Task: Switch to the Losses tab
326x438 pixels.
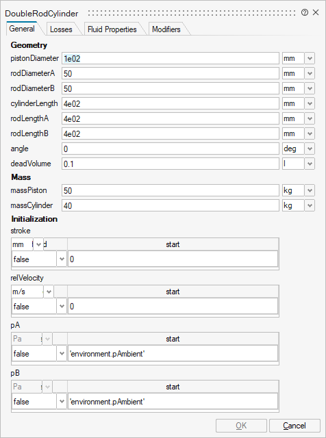Action: point(61,29)
